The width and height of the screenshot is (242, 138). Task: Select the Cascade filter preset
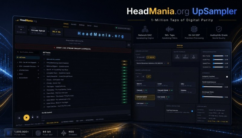145,91
